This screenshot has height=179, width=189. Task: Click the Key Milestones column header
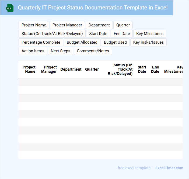tap(173, 69)
